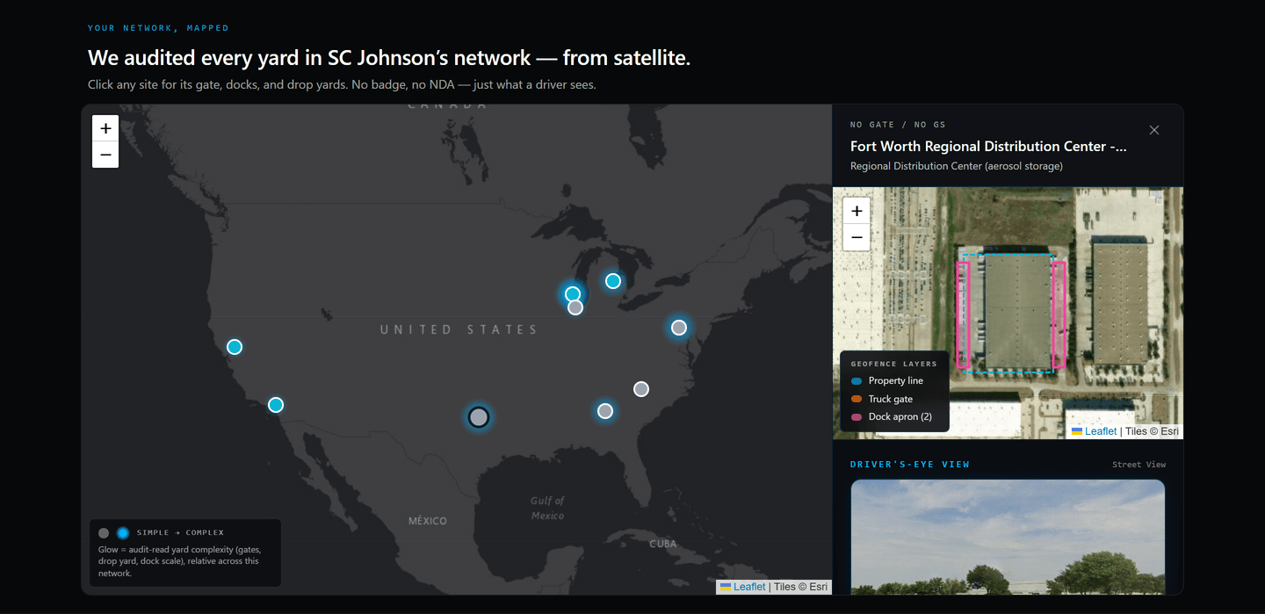This screenshot has height=614, width=1265.
Task: Select the gray Carolinas site marker
Action: coord(641,389)
